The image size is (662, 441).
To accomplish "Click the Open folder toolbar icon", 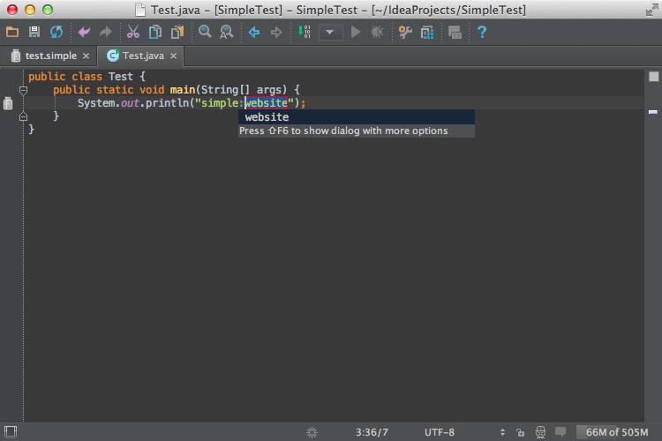I will click(x=12, y=32).
